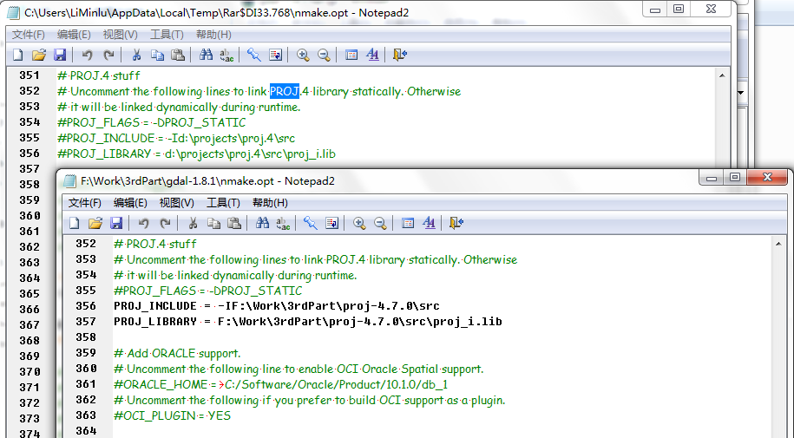Click '#OCI_PLUGIN = YES' line

tap(172, 415)
